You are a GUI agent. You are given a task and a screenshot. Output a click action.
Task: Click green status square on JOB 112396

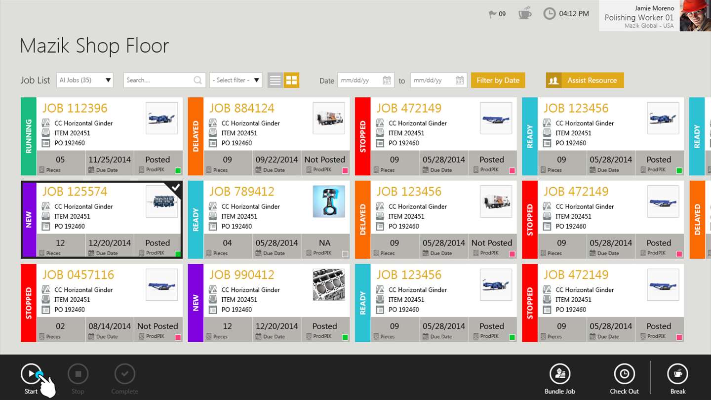(178, 171)
